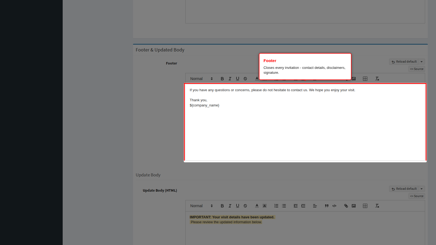Insert an image from the Footer toolbar
This screenshot has height=245, width=436.
tap(354, 79)
